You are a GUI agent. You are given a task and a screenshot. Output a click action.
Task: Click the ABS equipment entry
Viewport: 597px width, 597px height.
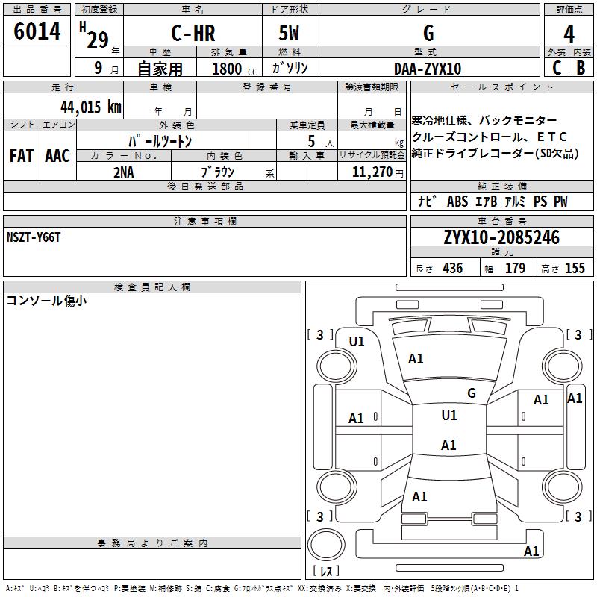tap(457, 201)
